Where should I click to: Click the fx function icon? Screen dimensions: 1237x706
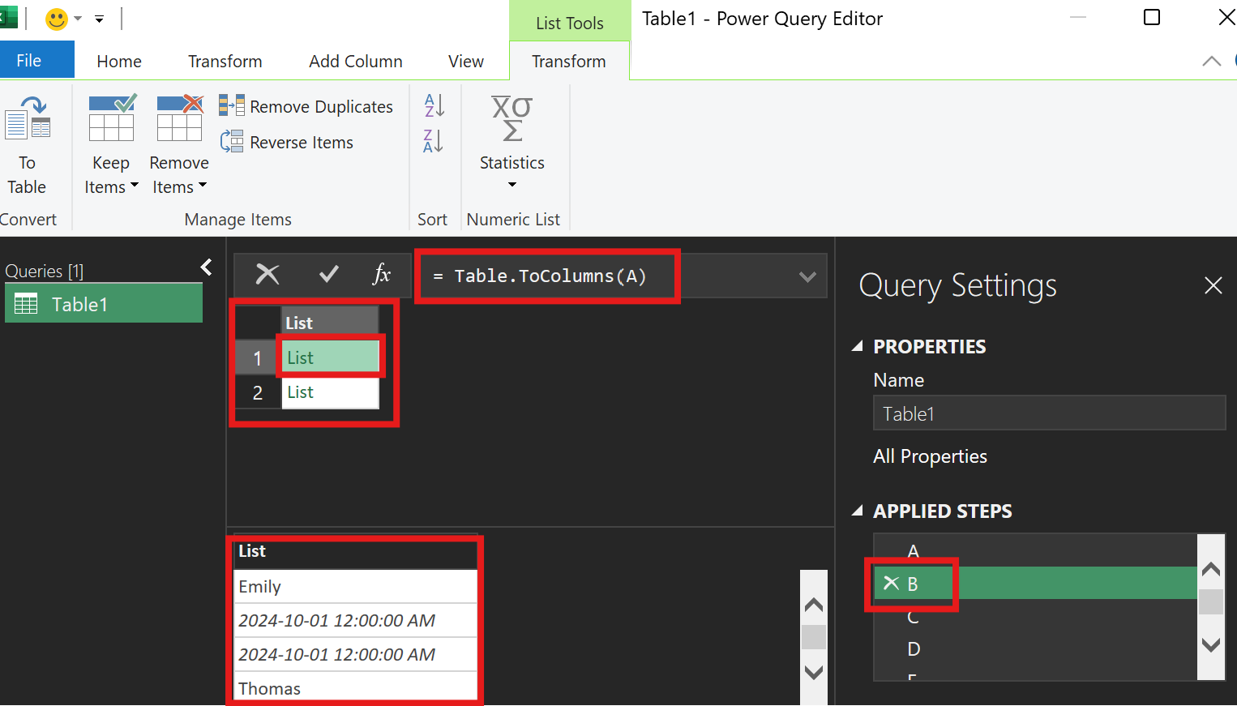click(381, 275)
